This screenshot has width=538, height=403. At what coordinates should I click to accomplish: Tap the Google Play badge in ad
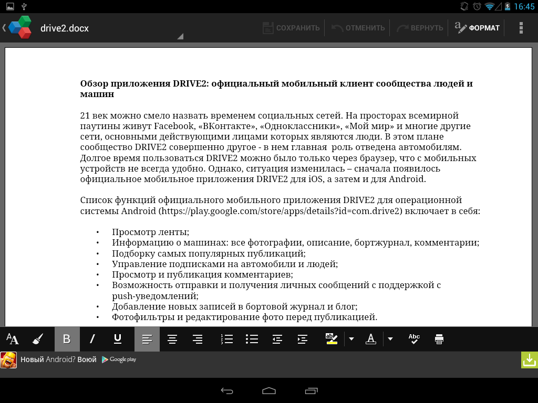pos(119,359)
